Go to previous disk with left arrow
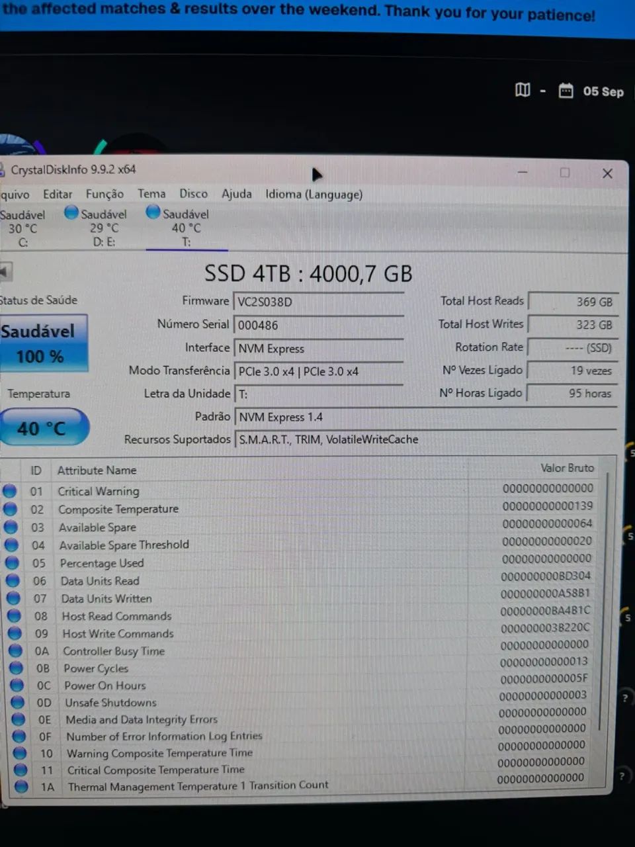635x847 pixels. pos(5,271)
